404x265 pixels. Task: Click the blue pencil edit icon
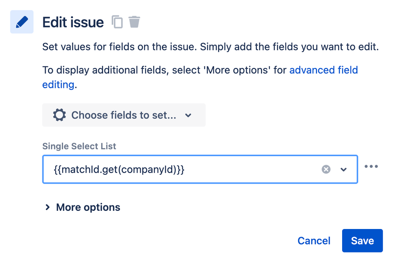pyautogui.click(x=22, y=22)
